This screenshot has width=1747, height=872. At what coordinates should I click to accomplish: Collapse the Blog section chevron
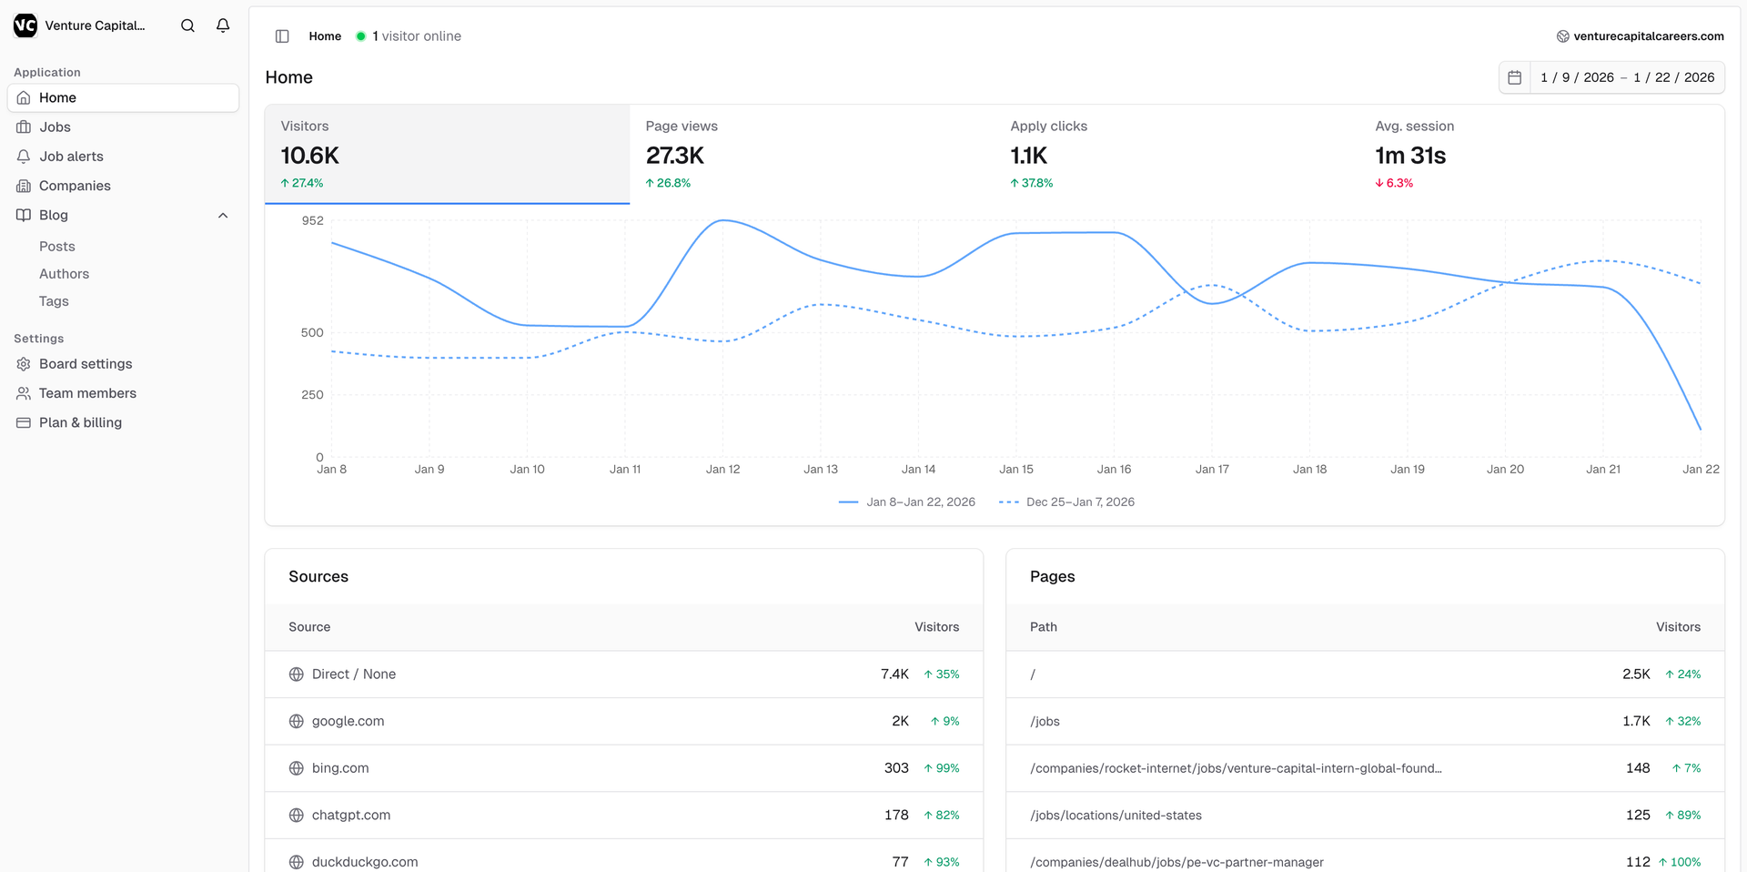[x=223, y=216]
